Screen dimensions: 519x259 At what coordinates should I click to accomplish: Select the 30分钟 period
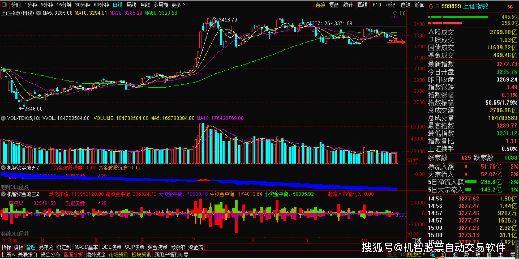[x=82, y=5]
